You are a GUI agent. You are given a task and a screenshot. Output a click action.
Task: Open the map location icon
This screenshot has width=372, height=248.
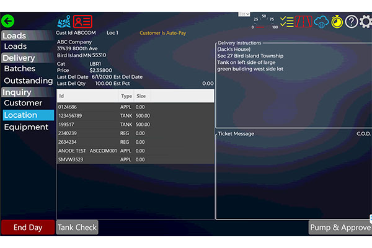click(64, 22)
